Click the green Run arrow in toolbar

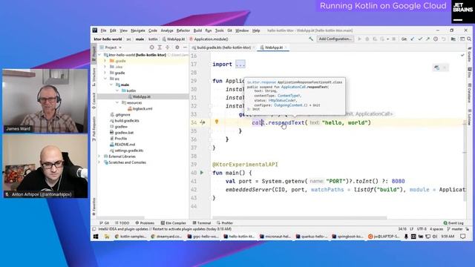359,39
